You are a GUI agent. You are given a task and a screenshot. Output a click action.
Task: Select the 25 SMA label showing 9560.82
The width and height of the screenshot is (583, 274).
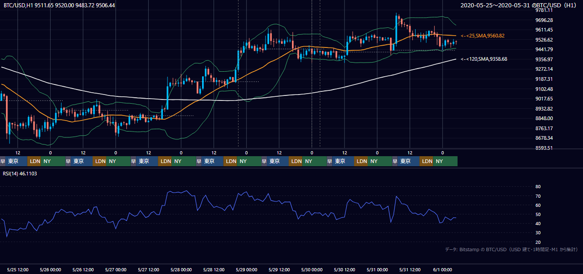click(x=483, y=36)
